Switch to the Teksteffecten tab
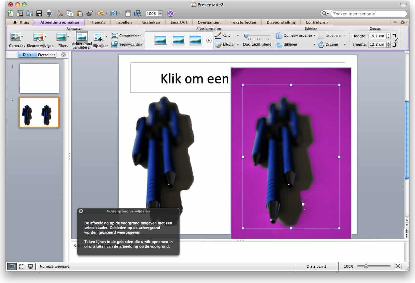 coord(243,22)
